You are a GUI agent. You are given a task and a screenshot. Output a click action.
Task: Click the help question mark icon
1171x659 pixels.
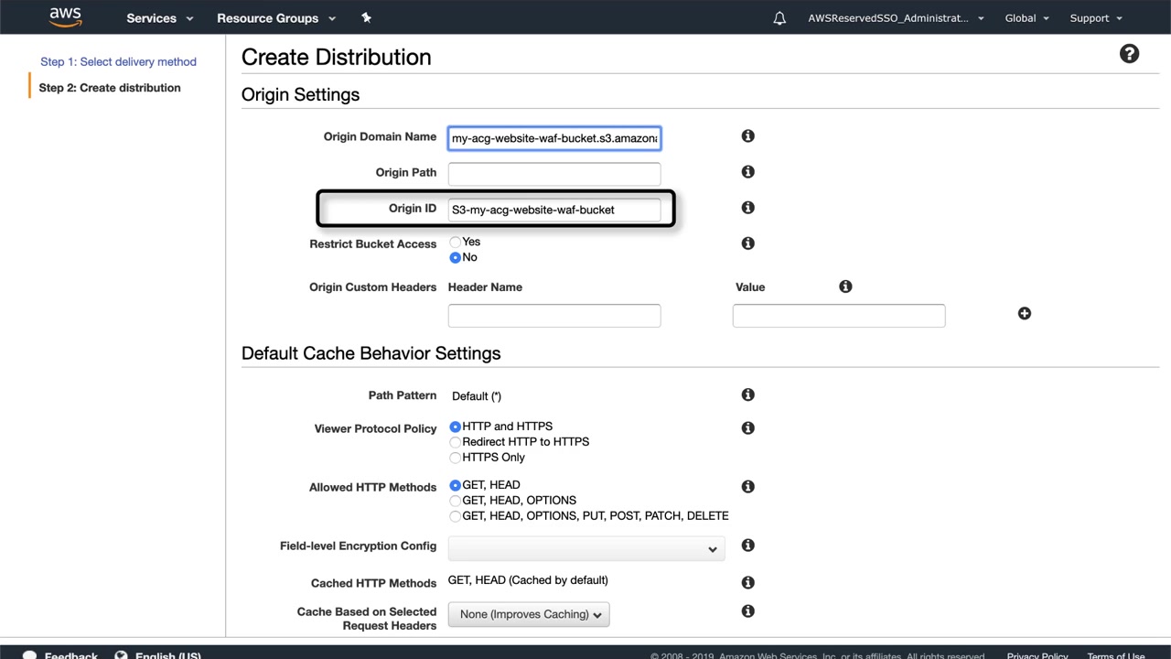click(1129, 54)
